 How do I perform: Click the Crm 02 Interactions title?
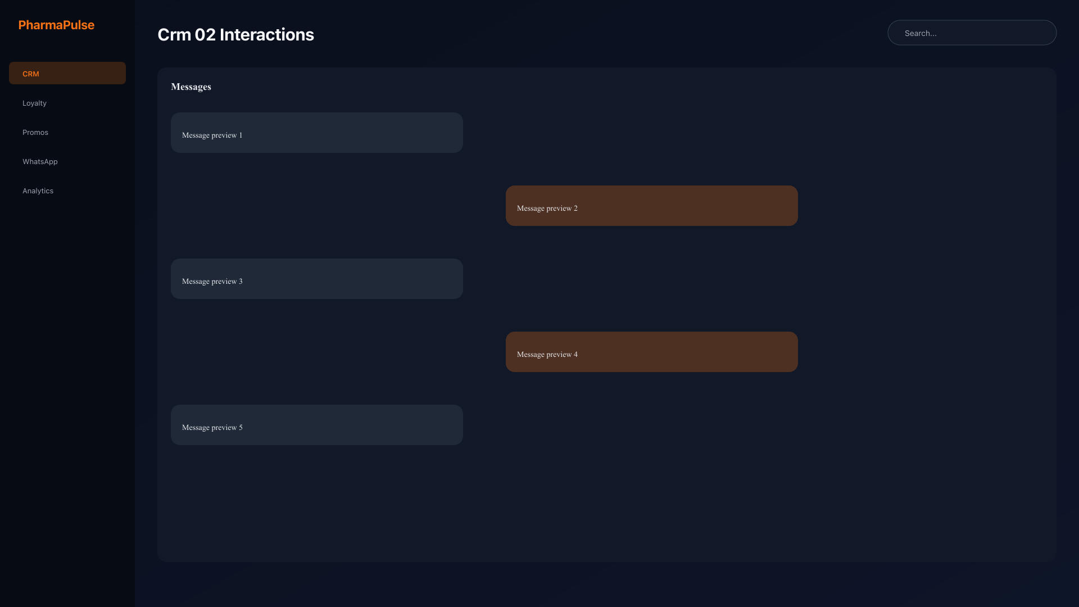[235, 34]
